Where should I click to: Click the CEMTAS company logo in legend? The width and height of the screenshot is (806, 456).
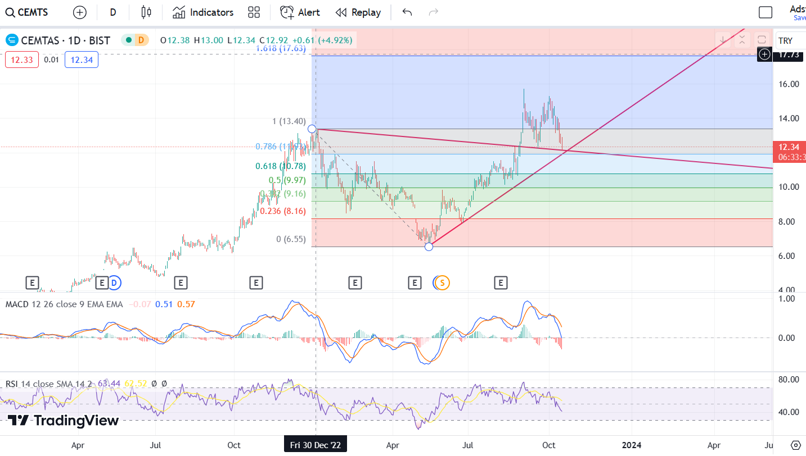click(11, 40)
